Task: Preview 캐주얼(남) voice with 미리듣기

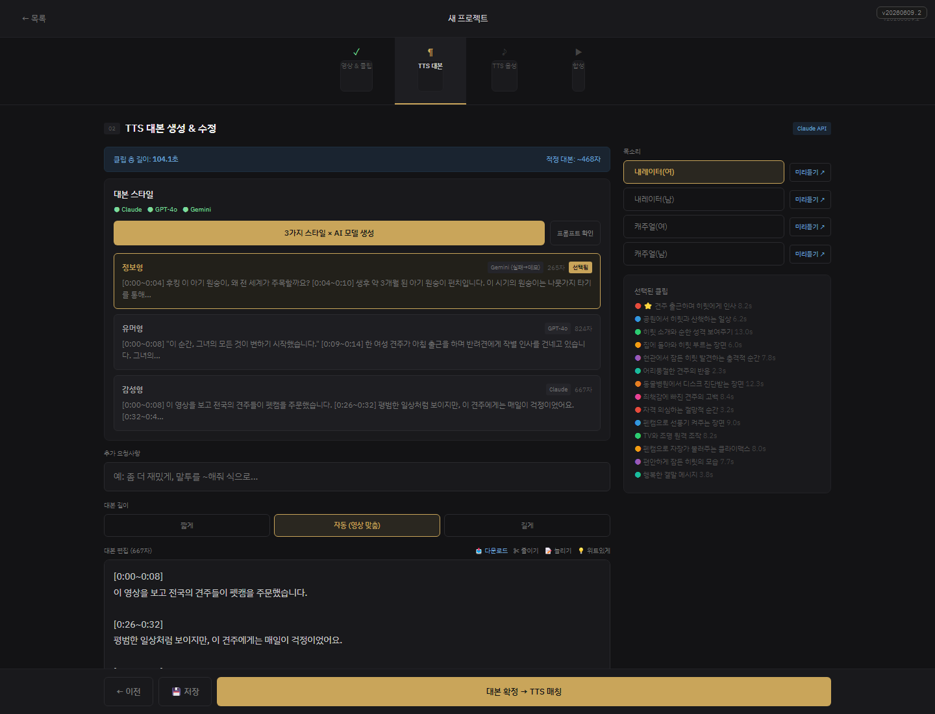Action: click(810, 254)
